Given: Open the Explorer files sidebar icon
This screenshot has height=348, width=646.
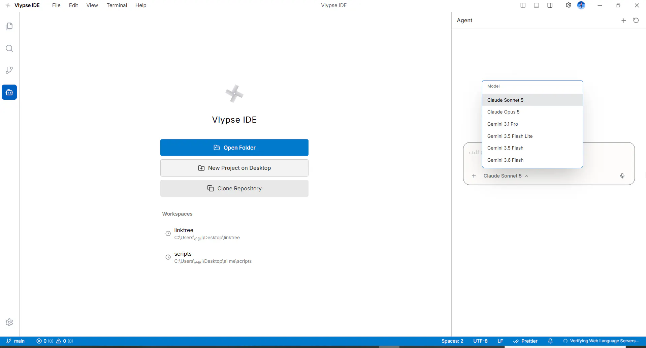Looking at the screenshot, I should point(9,26).
